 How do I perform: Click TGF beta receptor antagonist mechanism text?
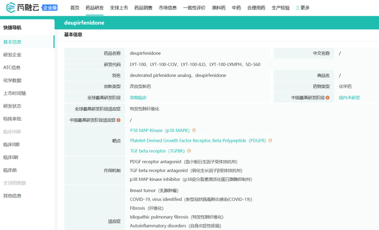tap(186, 170)
